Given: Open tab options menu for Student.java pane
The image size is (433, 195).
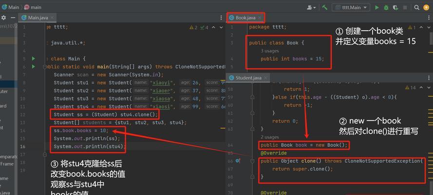Looking at the screenshot, I should click(x=429, y=78).
